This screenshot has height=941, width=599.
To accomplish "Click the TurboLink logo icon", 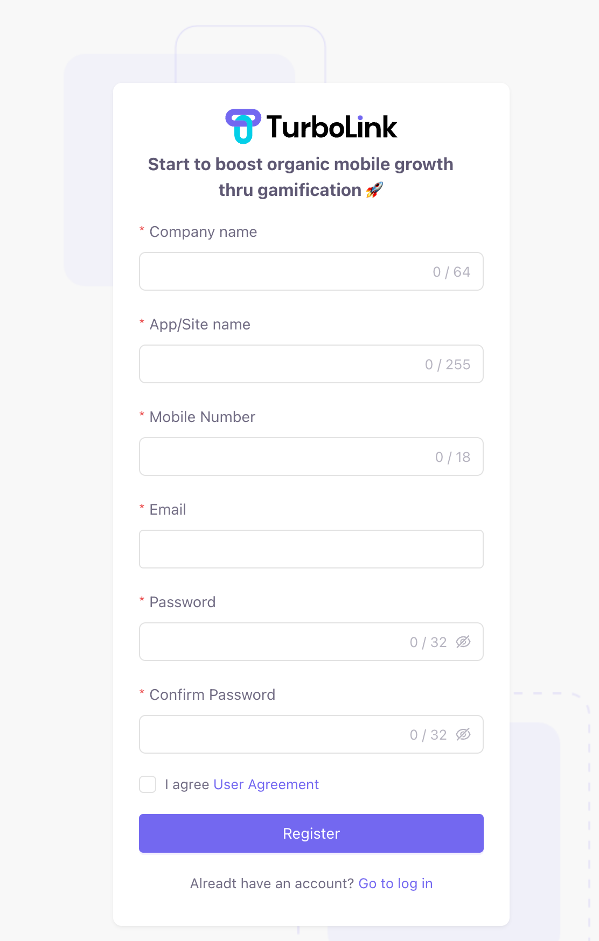I will coord(243,127).
